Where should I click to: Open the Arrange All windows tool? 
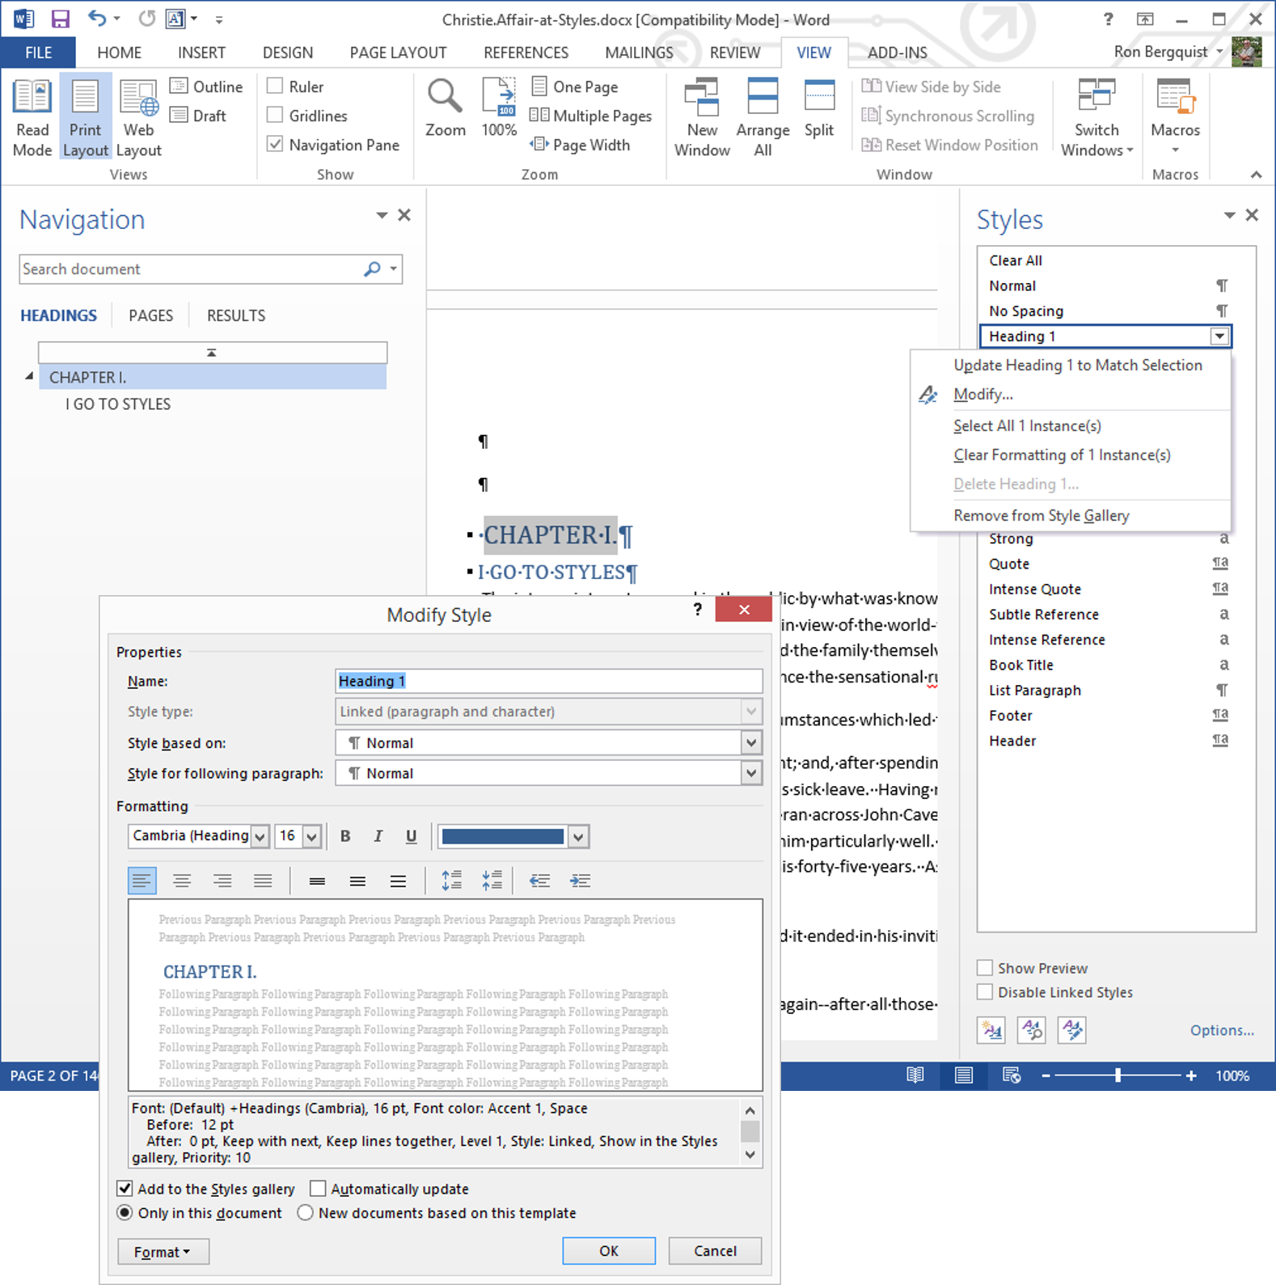762,118
